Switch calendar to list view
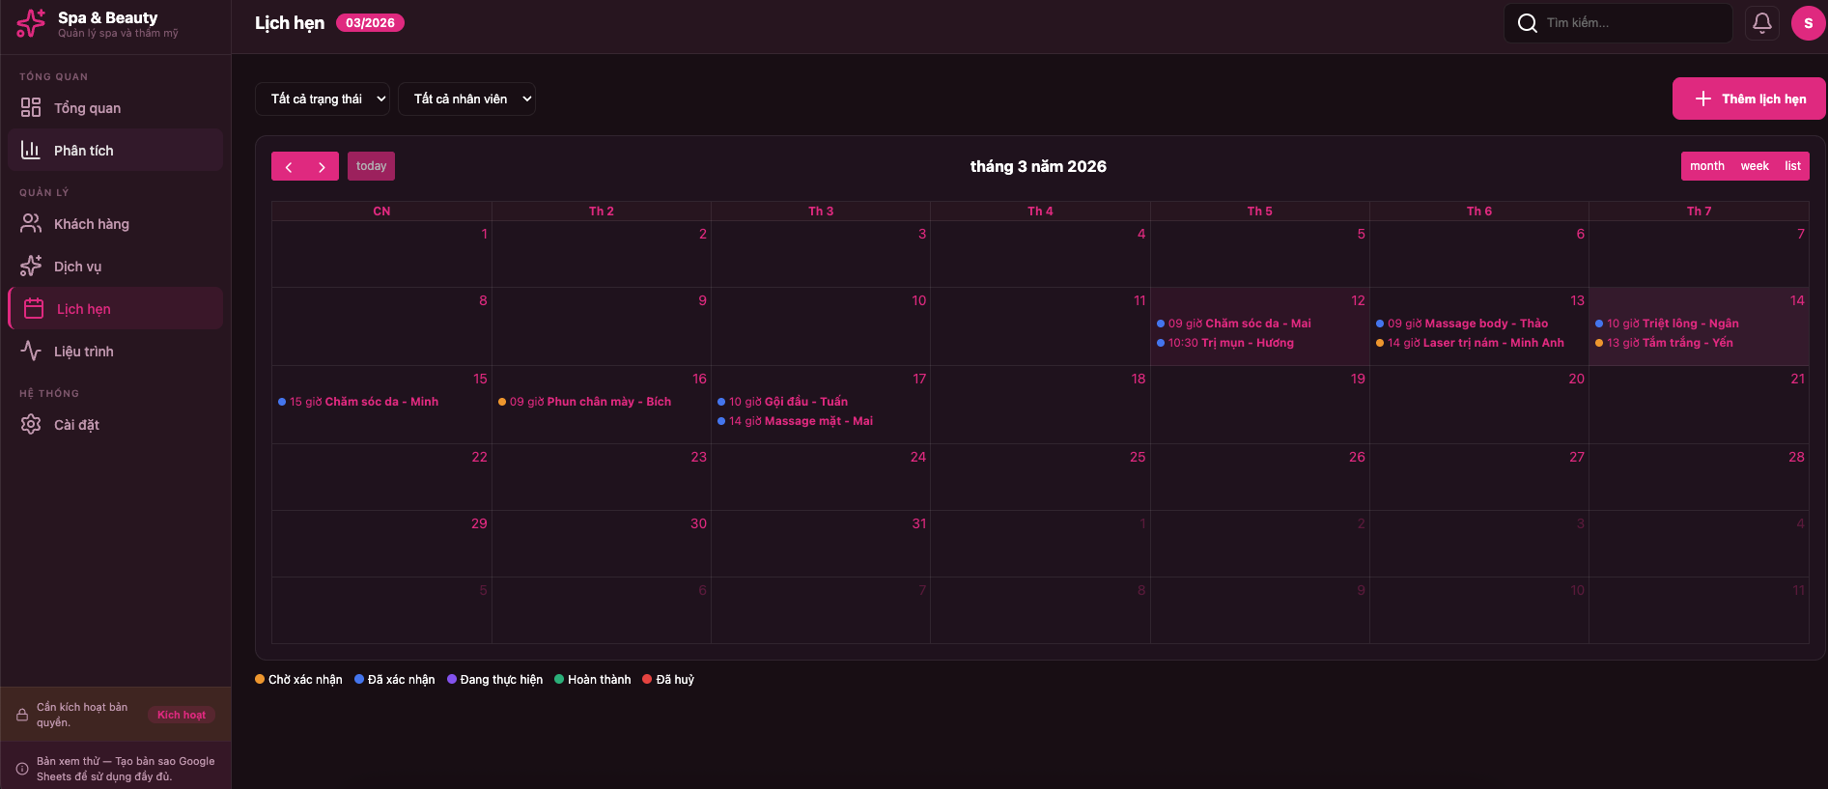Image resolution: width=1828 pixels, height=789 pixels. point(1792,166)
